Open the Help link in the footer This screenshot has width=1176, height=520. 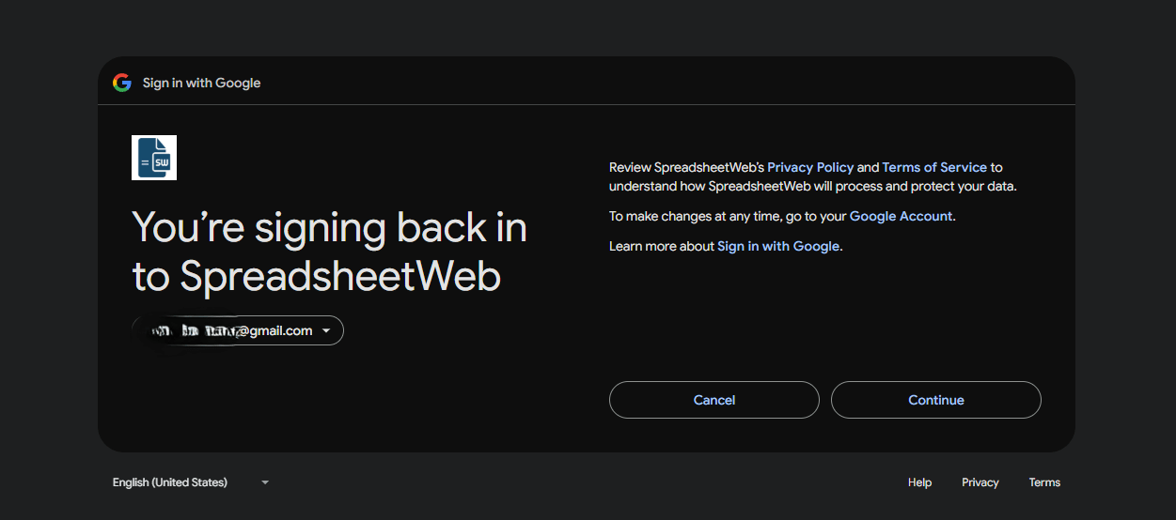coord(919,482)
